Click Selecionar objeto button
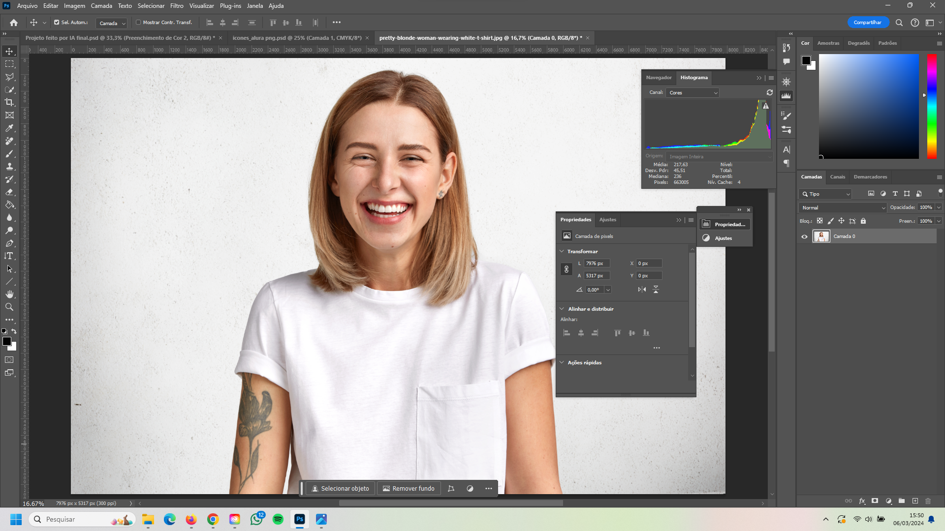The height and width of the screenshot is (531, 945). click(340, 488)
